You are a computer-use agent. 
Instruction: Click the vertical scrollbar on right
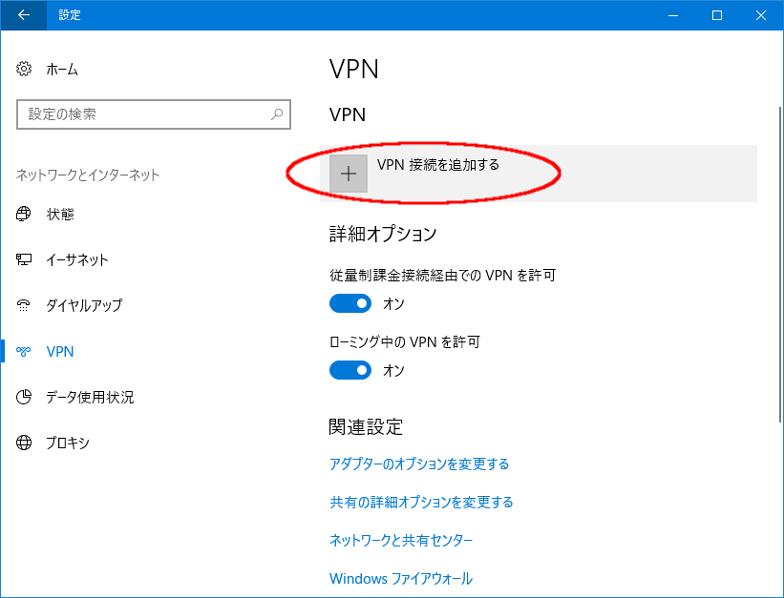pos(778,267)
